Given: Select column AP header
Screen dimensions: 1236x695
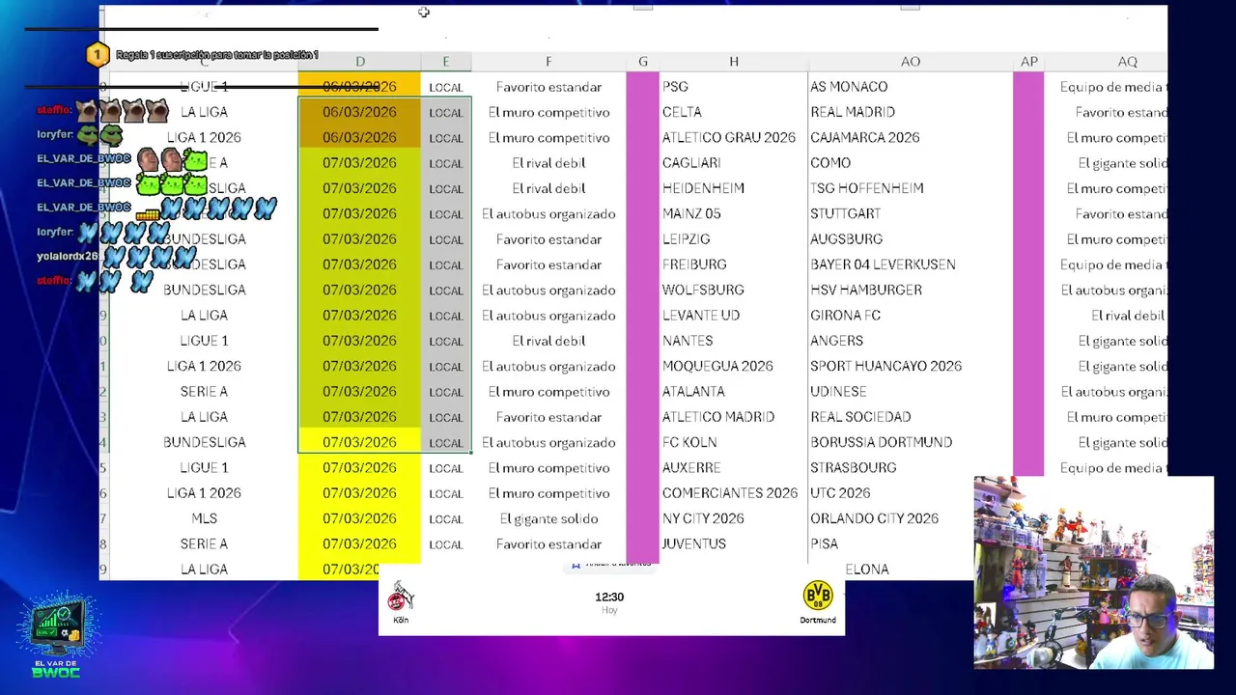Looking at the screenshot, I should click(x=1028, y=62).
